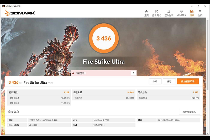The height and width of the screenshot is (140, 210).
Task: Click the combined test result 9.20 FPS
Action: [195, 98]
